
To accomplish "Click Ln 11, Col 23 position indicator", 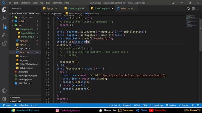I will pos(114,105).
